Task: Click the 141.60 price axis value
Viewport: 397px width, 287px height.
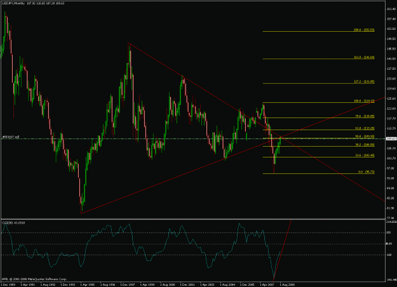Action: coord(391,58)
